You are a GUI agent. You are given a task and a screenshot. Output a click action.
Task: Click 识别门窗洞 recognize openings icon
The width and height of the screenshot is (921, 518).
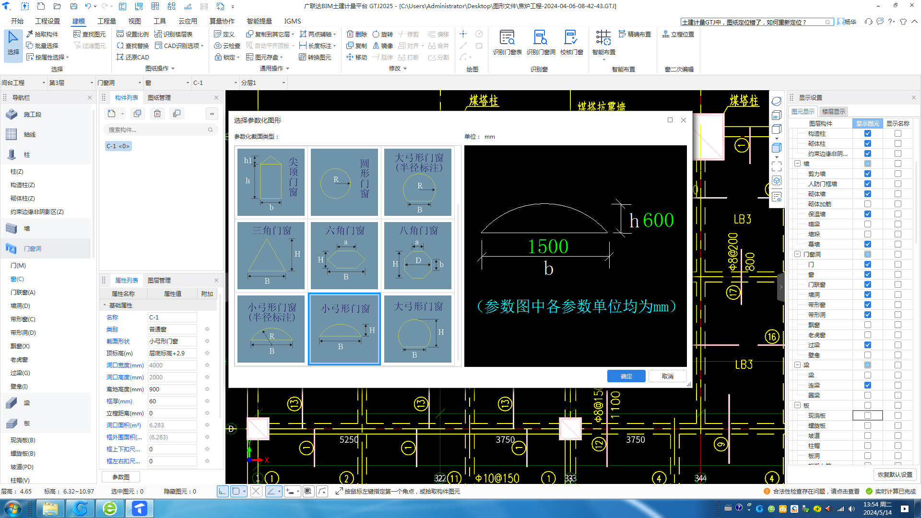(x=541, y=43)
